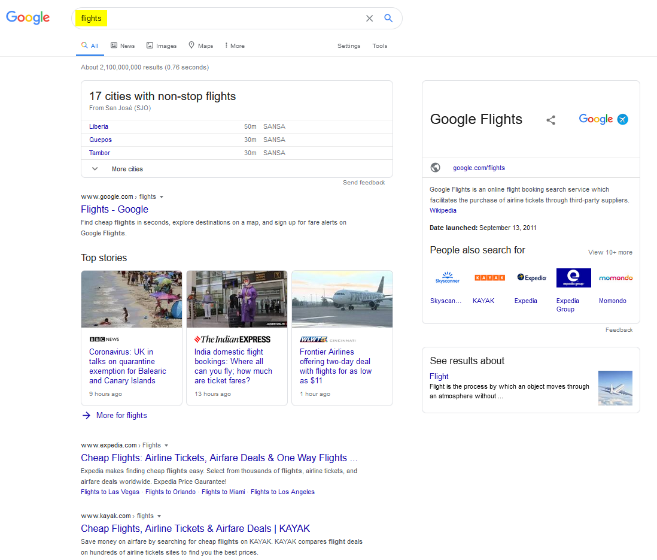Open dropdown arrow next to www.kayak.com flights
Image resolution: width=657 pixels, height=560 pixels.
tap(159, 516)
